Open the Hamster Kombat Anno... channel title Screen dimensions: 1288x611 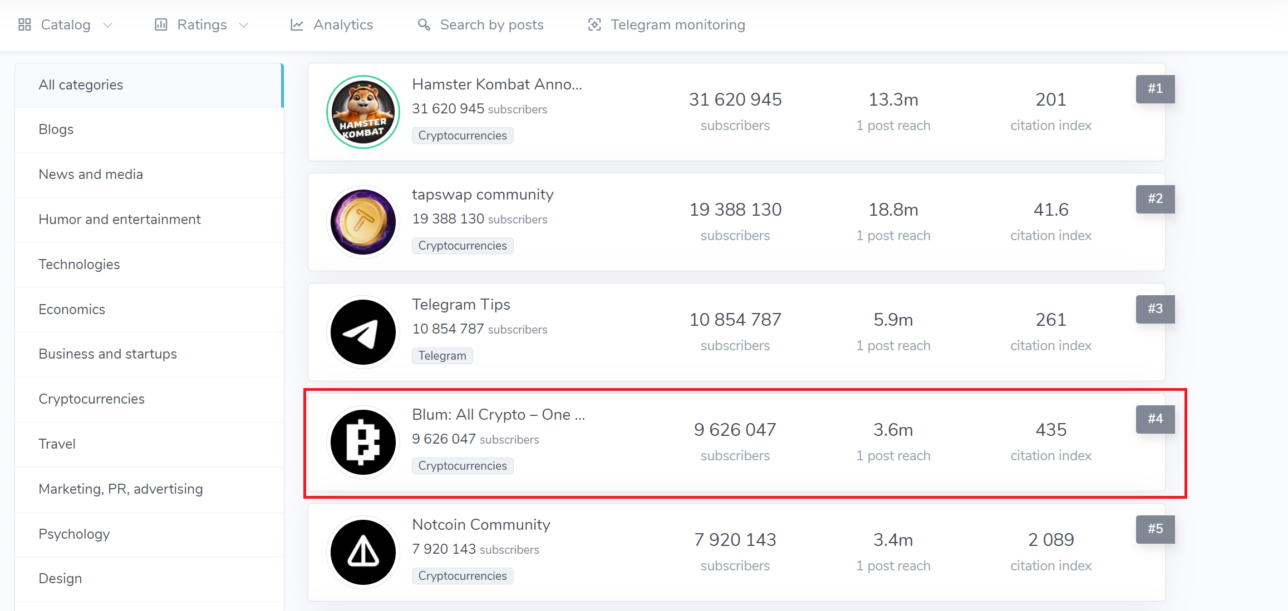[496, 84]
